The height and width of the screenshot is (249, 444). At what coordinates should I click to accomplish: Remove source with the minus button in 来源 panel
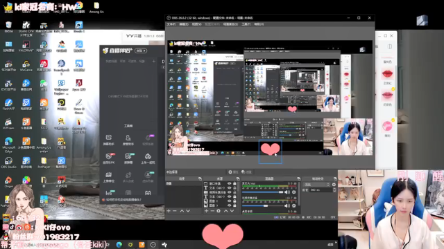click(212, 211)
